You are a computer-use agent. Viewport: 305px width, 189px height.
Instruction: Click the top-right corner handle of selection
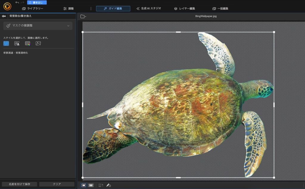274,32
